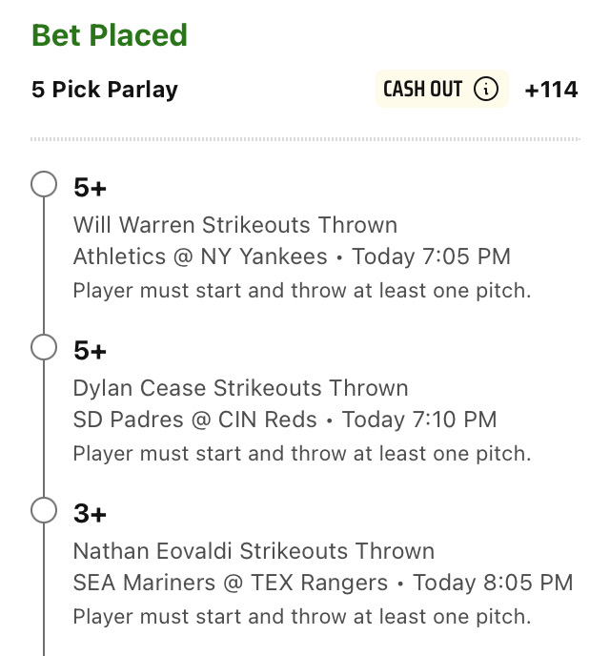
Task: Tap the Will Warren leg status circle
Action: pyautogui.click(x=44, y=184)
